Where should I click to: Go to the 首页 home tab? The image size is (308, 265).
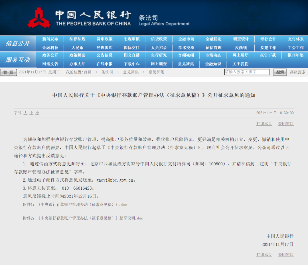point(8,72)
